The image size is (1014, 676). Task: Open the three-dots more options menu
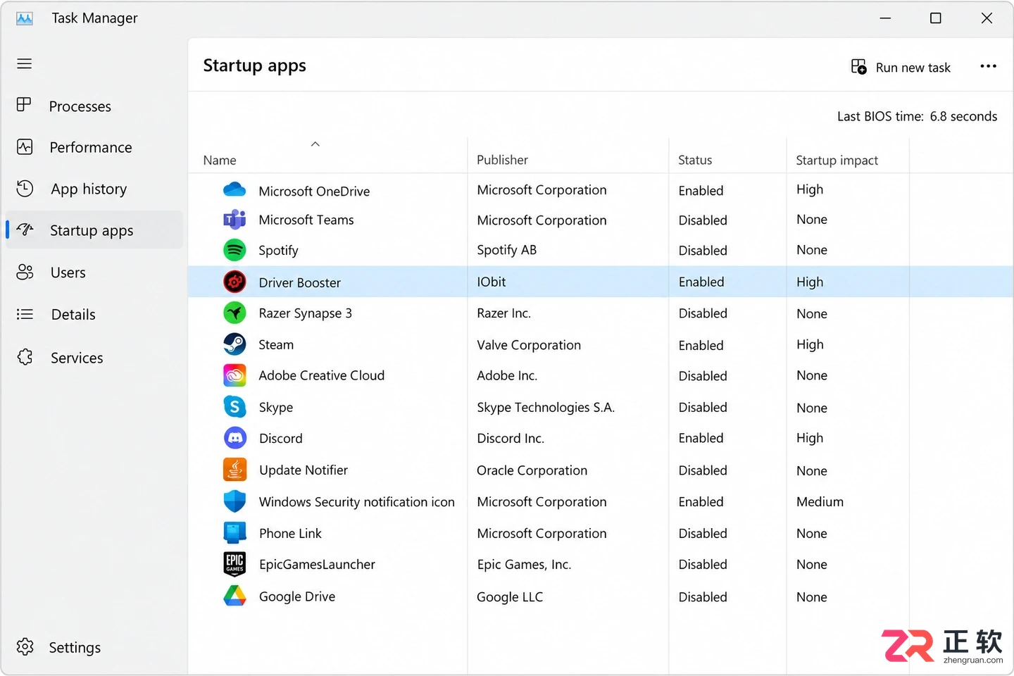(x=988, y=66)
